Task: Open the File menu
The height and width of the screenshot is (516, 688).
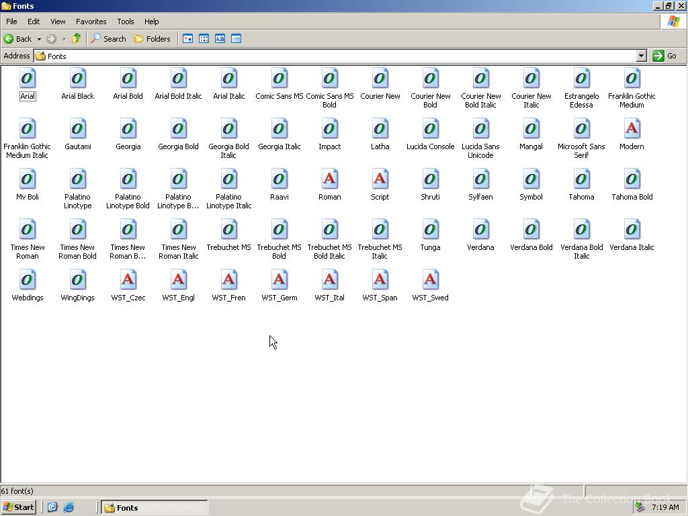Action: coord(12,21)
